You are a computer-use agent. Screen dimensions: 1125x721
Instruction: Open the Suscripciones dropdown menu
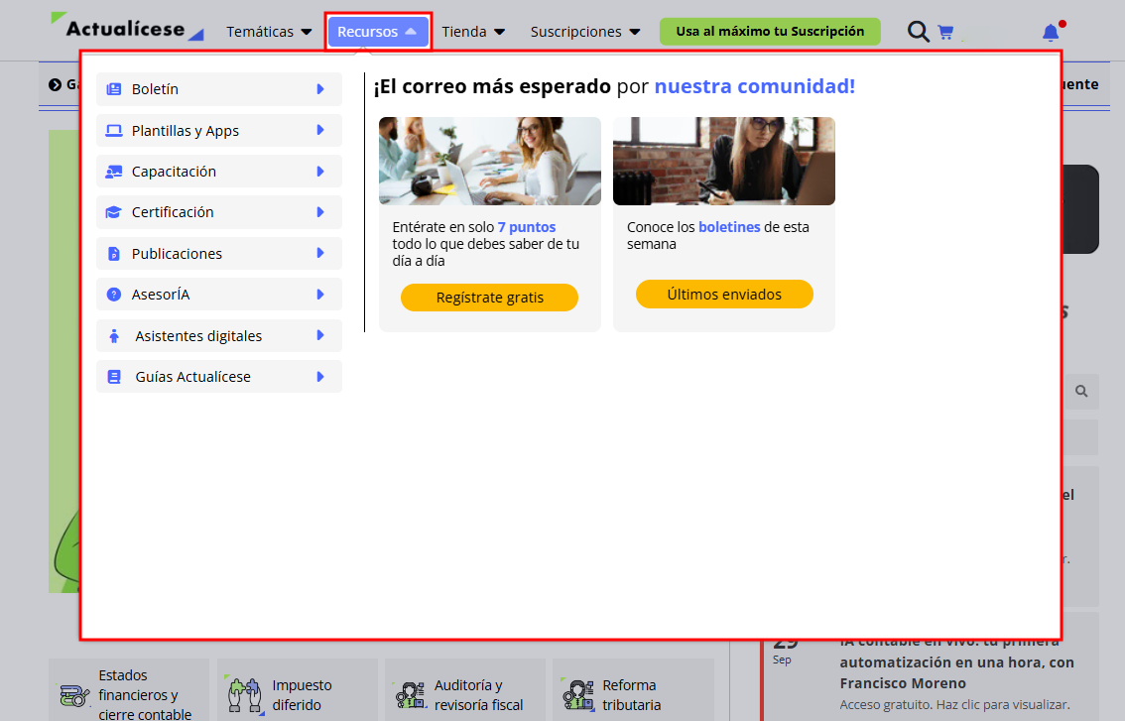click(x=584, y=32)
